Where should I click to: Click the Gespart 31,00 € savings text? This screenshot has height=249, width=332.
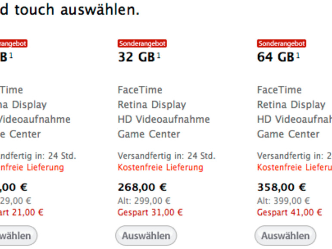[150, 212]
